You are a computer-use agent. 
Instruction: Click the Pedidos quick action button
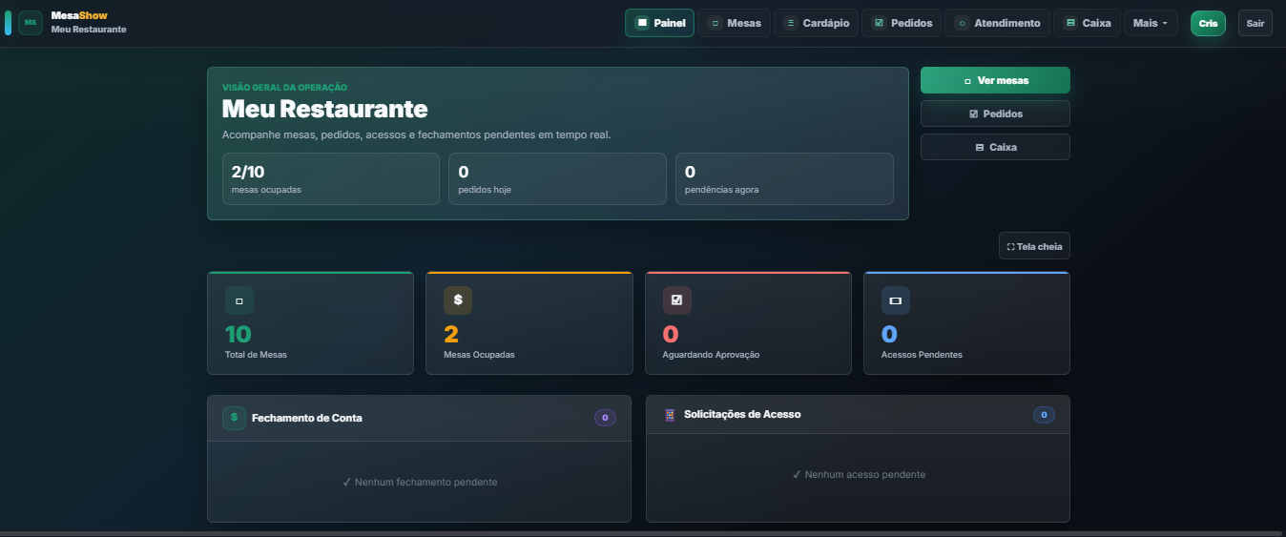pyautogui.click(x=995, y=114)
